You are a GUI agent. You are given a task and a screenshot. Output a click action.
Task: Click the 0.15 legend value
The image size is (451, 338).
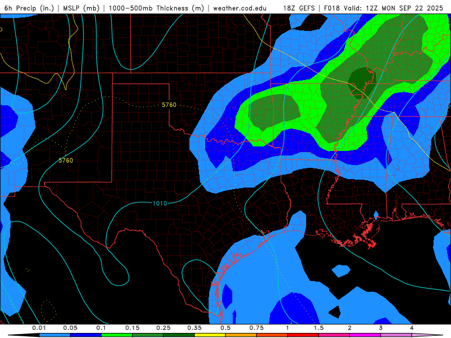(132, 328)
